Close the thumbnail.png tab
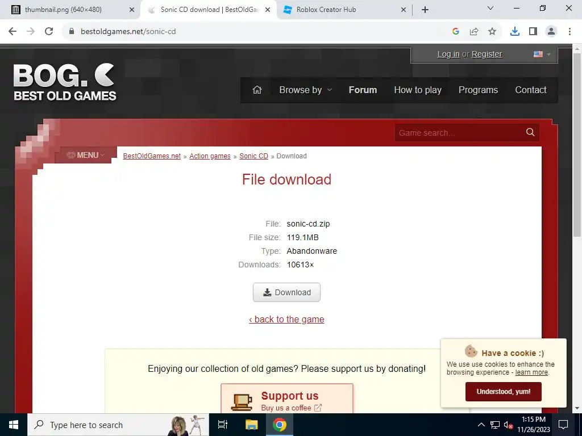Image resolution: width=582 pixels, height=436 pixels. (x=132, y=10)
